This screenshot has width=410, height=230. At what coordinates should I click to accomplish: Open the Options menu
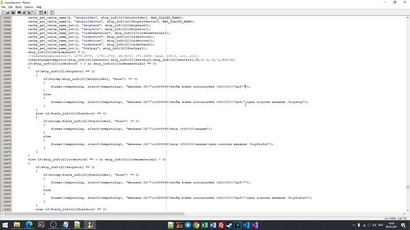point(28,7)
